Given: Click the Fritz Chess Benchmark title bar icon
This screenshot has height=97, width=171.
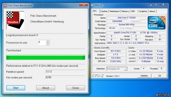Looking at the screenshot, I should point(5,5).
